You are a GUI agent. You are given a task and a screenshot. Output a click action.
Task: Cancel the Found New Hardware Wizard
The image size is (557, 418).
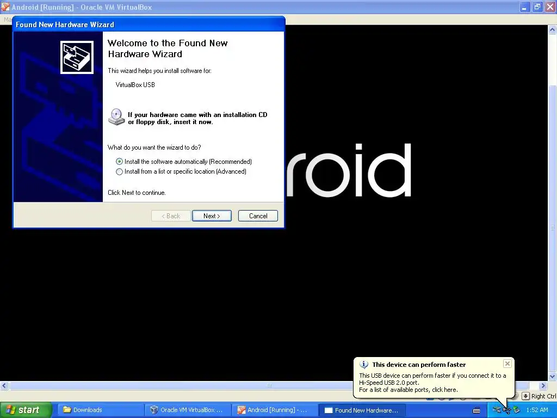(258, 216)
